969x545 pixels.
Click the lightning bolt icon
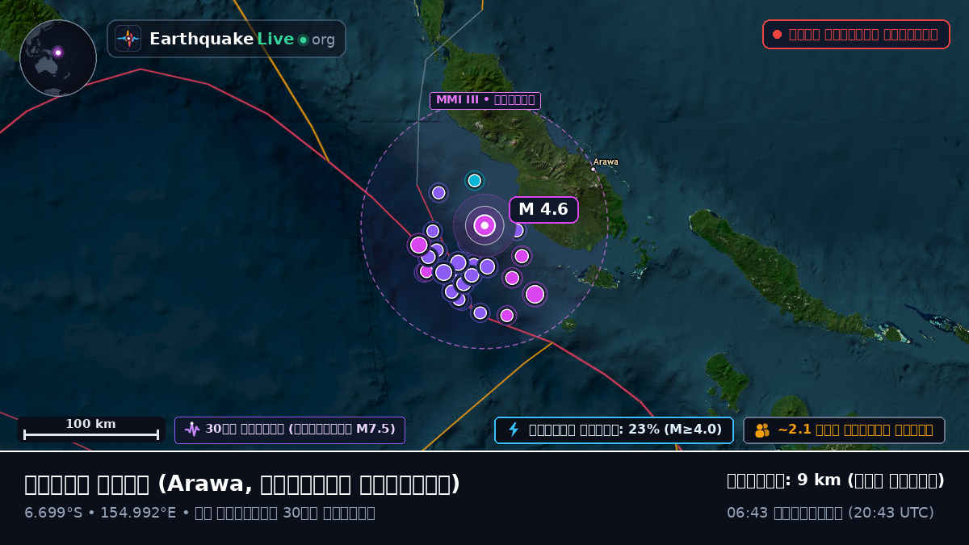514,430
